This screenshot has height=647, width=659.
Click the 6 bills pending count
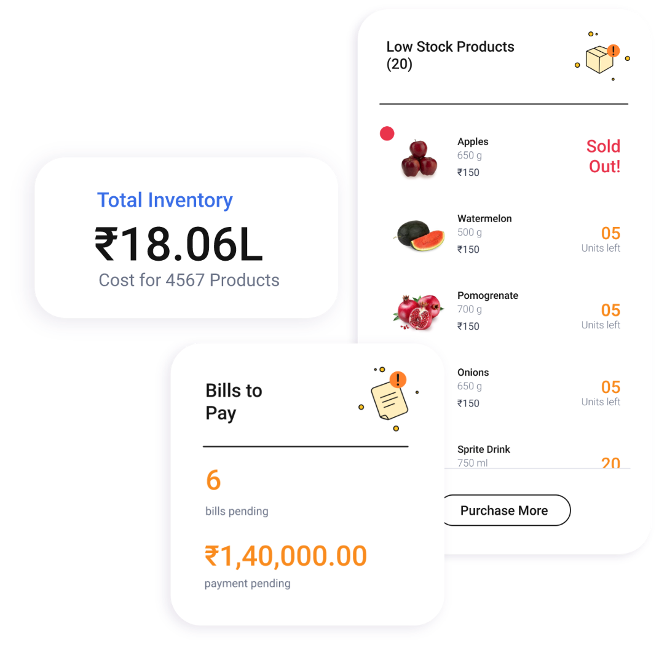coord(213,480)
